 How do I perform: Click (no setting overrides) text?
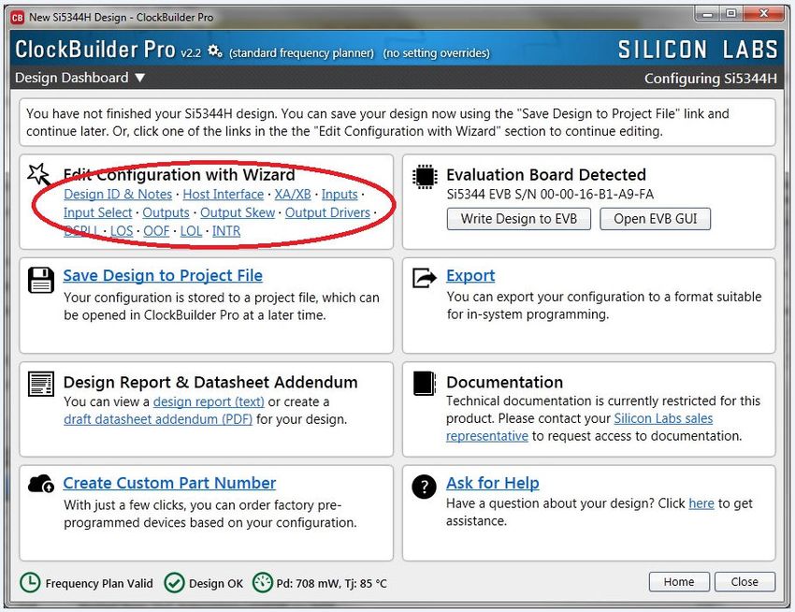pyautogui.click(x=436, y=52)
